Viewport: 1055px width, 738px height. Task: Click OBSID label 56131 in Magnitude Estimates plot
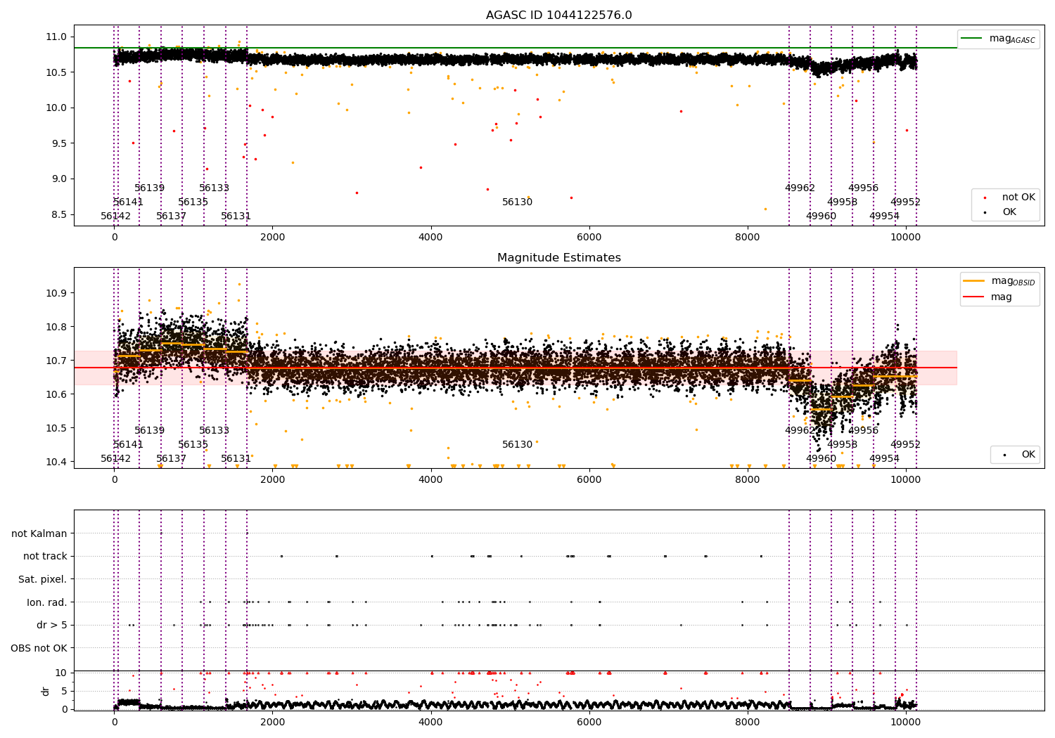click(236, 459)
